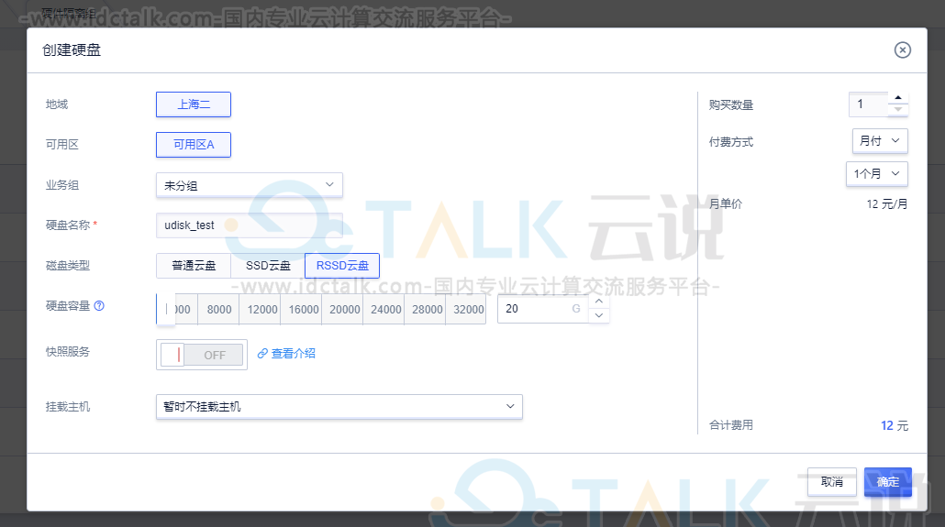Click the 12 元/月 monthly price text
The width and height of the screenshot is (945, 527).
pos(886,204)
